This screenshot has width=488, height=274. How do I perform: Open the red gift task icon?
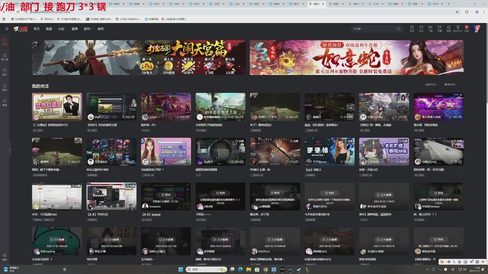click(x=467, y=29)
